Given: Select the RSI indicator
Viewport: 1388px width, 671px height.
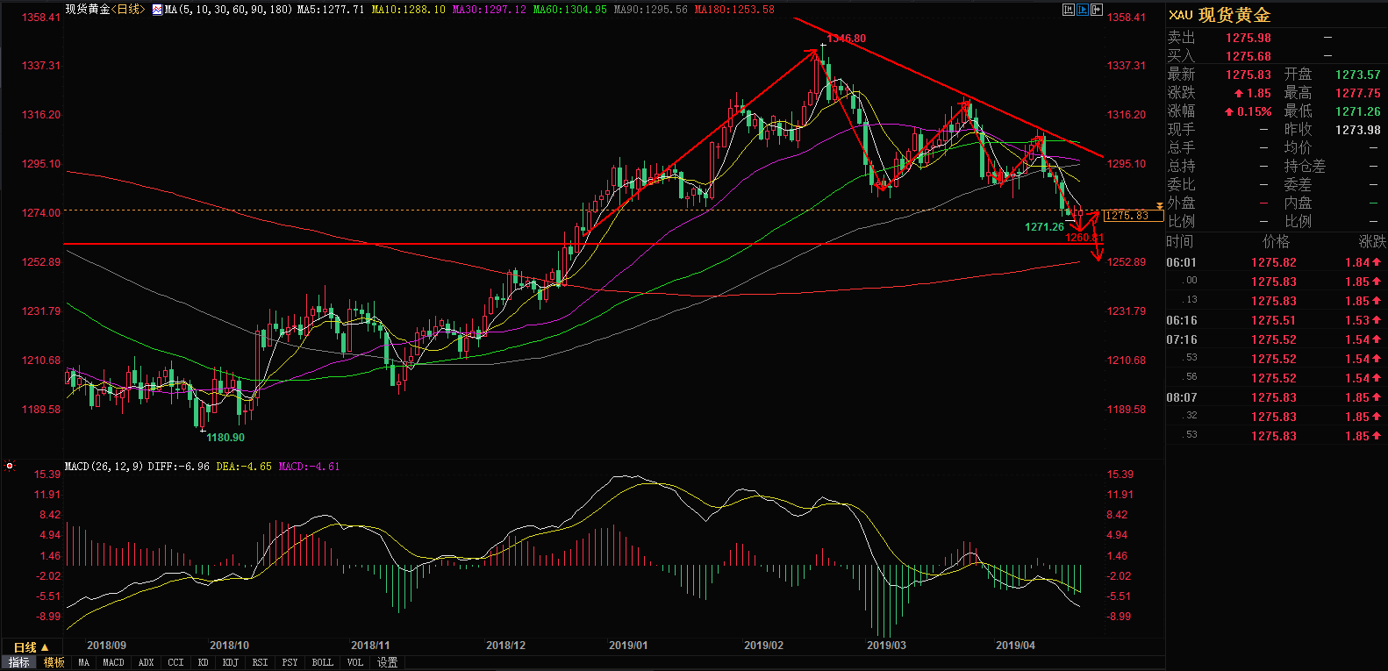Looking at the screenshot, I should (260, 662).
